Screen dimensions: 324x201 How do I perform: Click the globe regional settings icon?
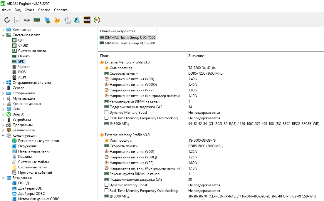tap(14, 141)
